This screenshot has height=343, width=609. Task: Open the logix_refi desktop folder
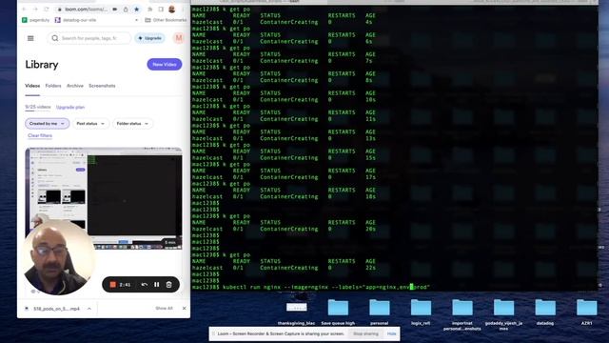point(421,312)
